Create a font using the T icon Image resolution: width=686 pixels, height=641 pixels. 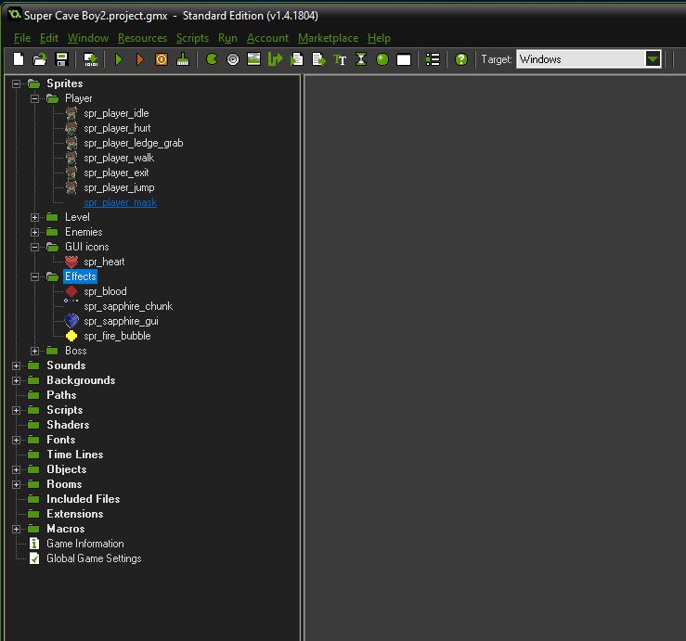pyautogui.click(x=340, y=59)
